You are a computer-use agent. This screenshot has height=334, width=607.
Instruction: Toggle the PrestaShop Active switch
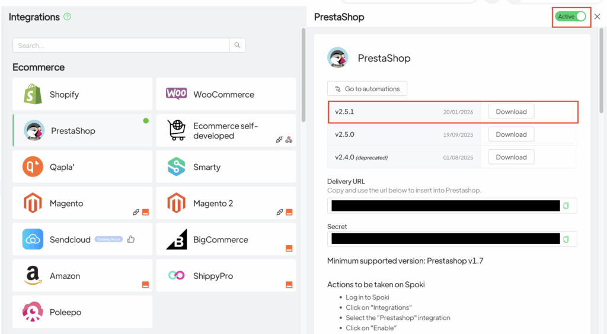click(x=571, y=17)
